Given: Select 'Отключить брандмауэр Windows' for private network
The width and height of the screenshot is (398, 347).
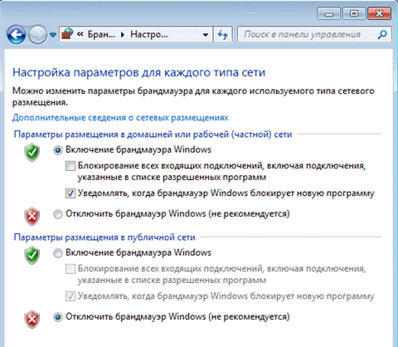Looking at the screenshot, I should point(58,214).
